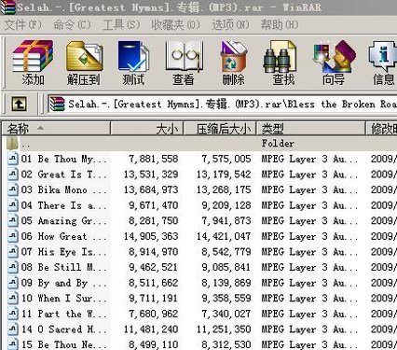The height and width of the screenshot is (350, 397).
Task: Sort by Packed Size (压缩后大小) column header
Action: point(220,129)
